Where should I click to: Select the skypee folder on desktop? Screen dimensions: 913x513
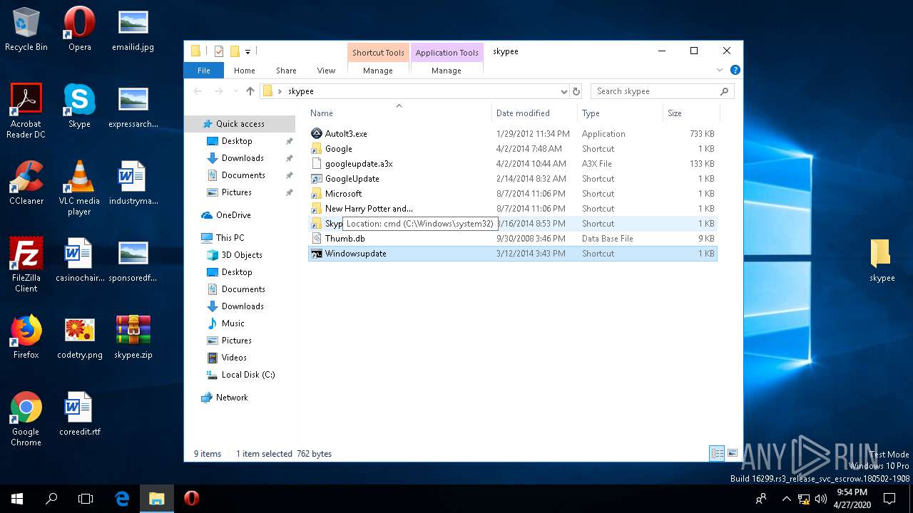click(882, 260)
